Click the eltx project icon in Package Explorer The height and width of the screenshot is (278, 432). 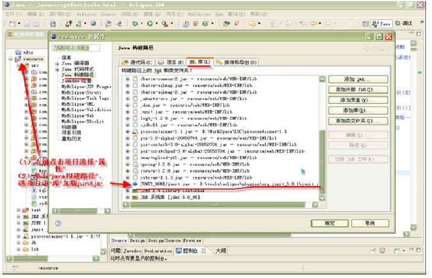coord(18,52)
